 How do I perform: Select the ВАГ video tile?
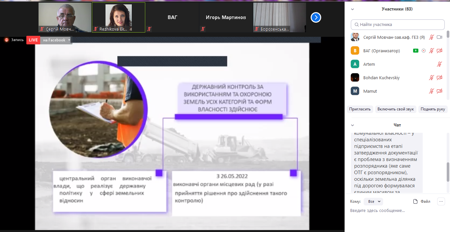pyautogui.click(x=172, y=17)
